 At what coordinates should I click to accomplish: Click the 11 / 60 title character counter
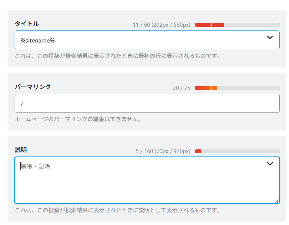(x=161, y=25)
